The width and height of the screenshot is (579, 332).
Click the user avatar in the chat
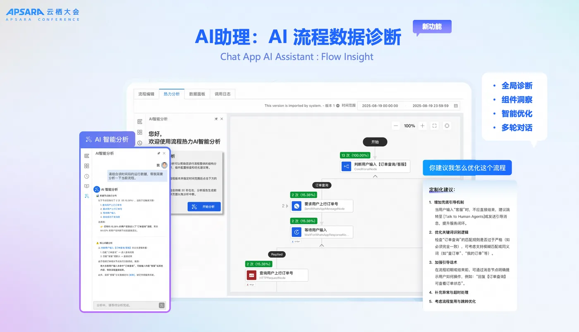point(164,165)
